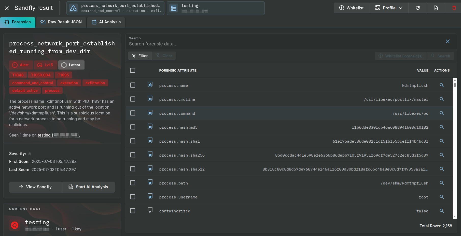The width and height of the screenshot is (461, 236).
Task: Click shield icon beside process.username
Action: [150, 196]
